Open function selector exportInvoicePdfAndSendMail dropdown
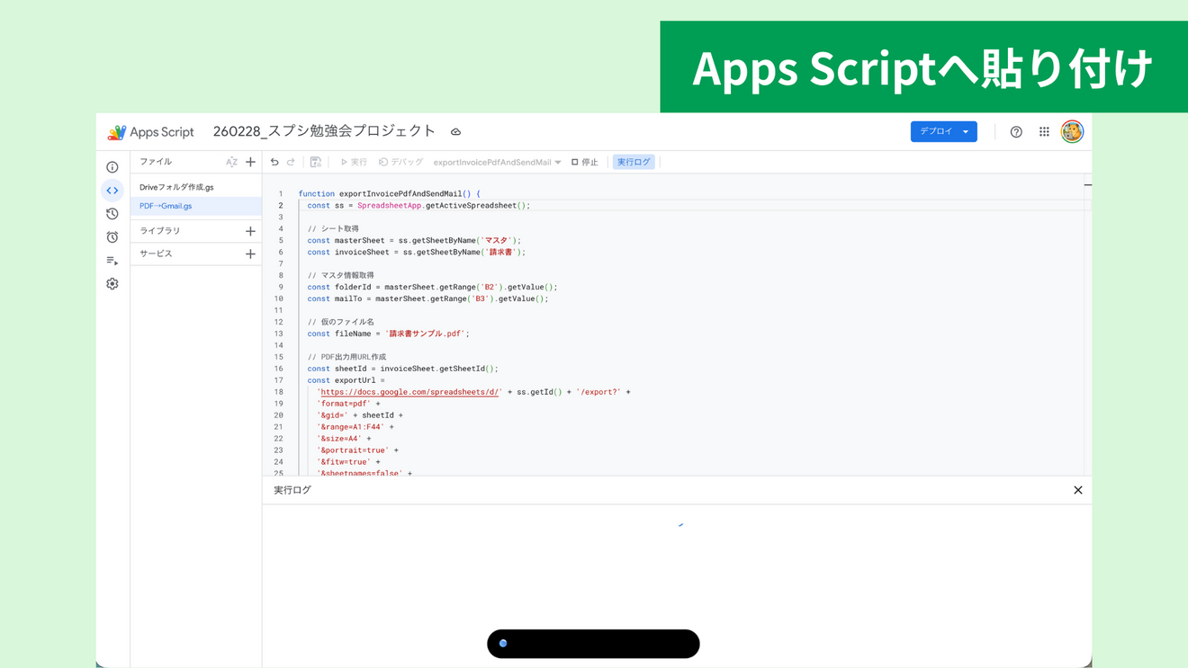 pos(498,162)
